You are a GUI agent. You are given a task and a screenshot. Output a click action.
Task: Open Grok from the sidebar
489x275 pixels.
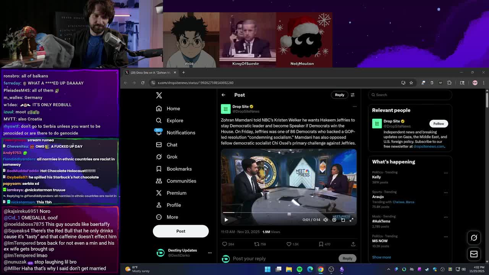tap(172, 157)
